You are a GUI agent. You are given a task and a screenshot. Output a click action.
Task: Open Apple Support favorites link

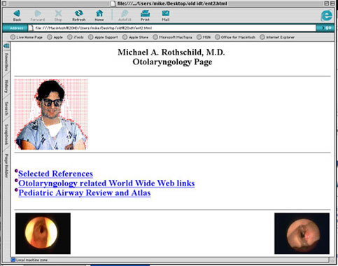(103, 37)
